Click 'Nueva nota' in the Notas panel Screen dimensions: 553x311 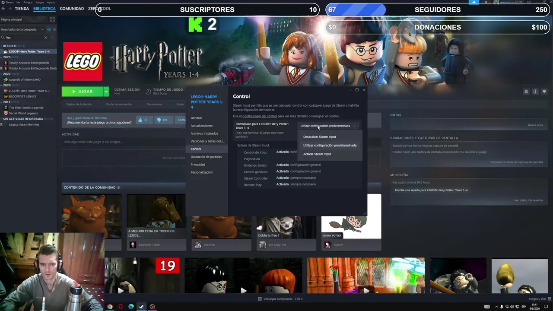pyautogui.click(x=535, y=125)
